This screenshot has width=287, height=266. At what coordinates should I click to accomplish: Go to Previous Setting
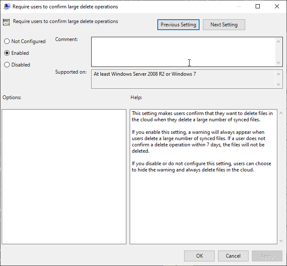pyautogui.click(x=178, y=25)
